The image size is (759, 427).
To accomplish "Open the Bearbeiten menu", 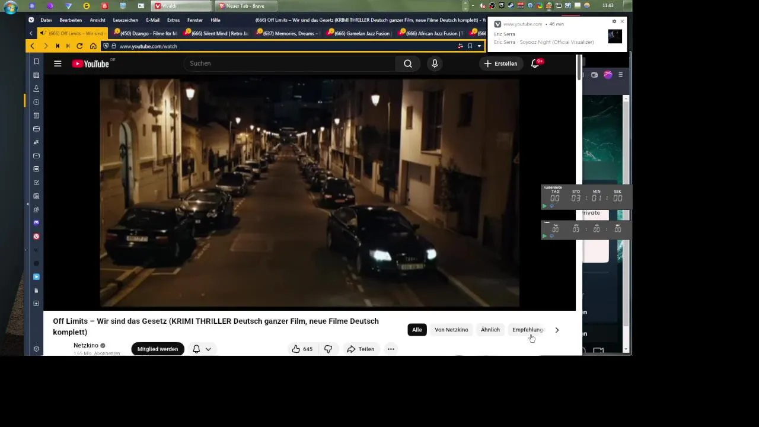I will point(71,20).
